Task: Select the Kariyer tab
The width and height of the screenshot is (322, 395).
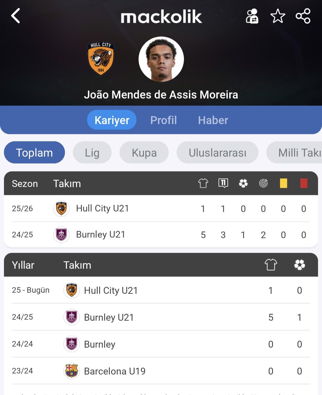Action: [x=112, y=120]
